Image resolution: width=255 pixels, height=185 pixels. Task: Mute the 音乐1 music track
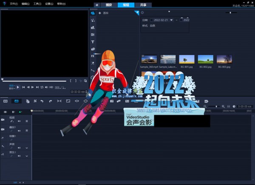click(x=20, y=156)
